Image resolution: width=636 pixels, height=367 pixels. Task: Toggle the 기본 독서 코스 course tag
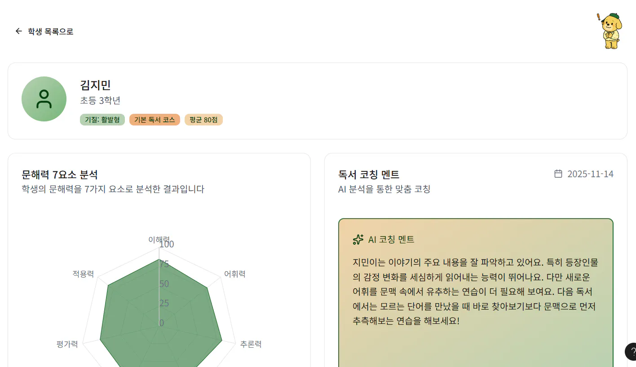155,120
